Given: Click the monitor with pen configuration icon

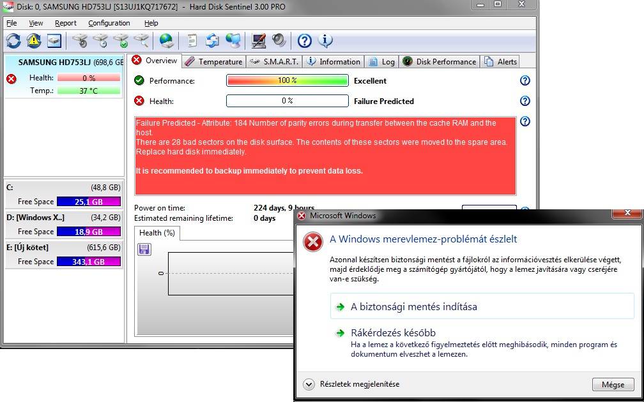Looking at the screenshot, I should (x=259, y=41).
